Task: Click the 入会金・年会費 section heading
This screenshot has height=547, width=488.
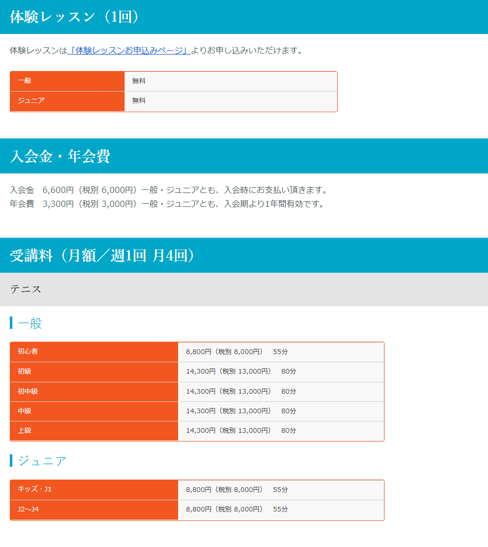Action: pos(60,156)
